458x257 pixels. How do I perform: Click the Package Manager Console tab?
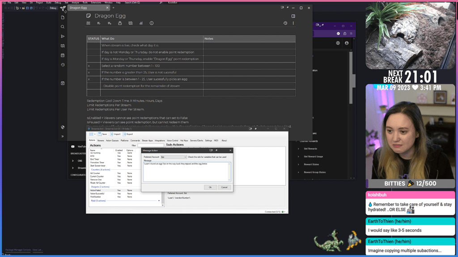coord(18,250)
